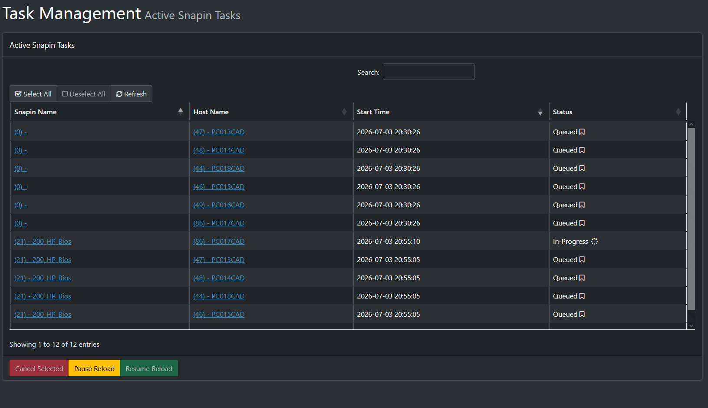The height and width of the screenshot is (408, 708).
Task: Click the scrollbar up arrow
Action: click(691, 124)
